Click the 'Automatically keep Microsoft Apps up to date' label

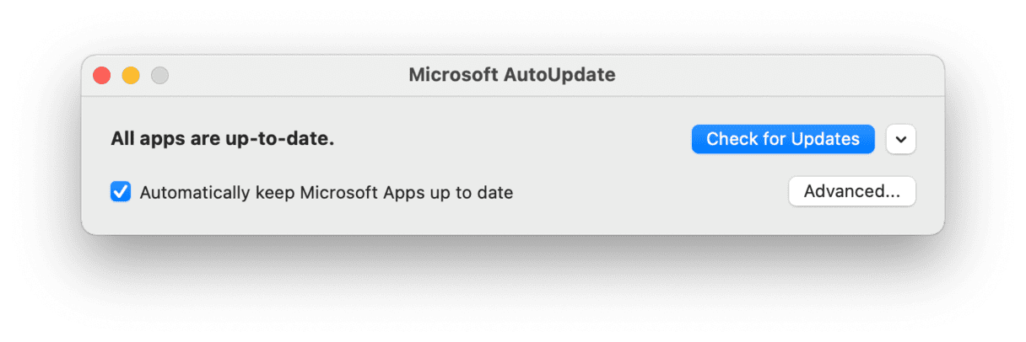pyautogui.click(x=326, y=192)
